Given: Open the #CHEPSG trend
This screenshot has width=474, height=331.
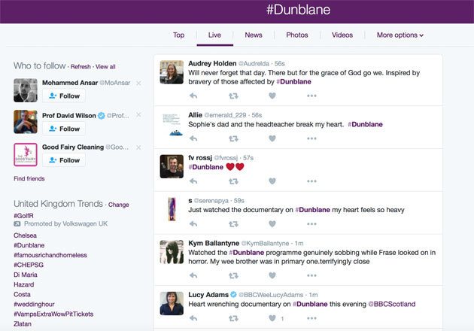Looking at the screenshot, I should pyautogui.click(x=29, y=265).
